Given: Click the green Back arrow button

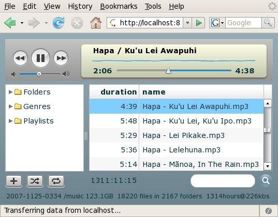Looking at the screenshot, I should pyautogui.click(x=10, y=23).
